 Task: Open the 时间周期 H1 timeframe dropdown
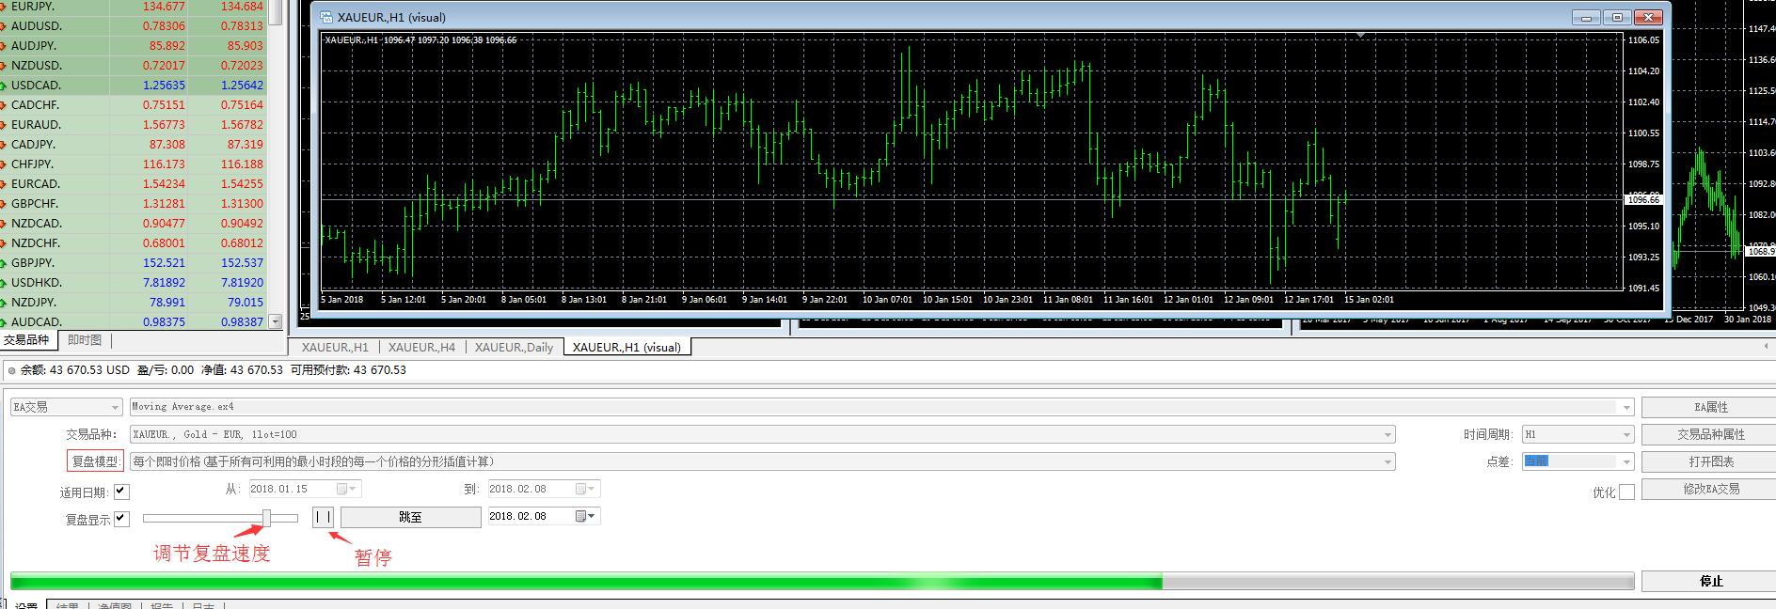click(1626, 434)
